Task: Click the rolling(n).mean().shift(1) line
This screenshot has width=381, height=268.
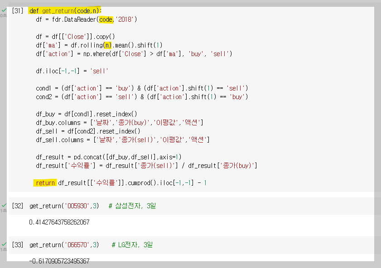Action: (99, 45)
